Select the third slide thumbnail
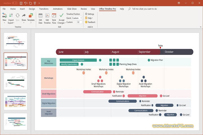203x135 pixels. [x=16, y=81]
